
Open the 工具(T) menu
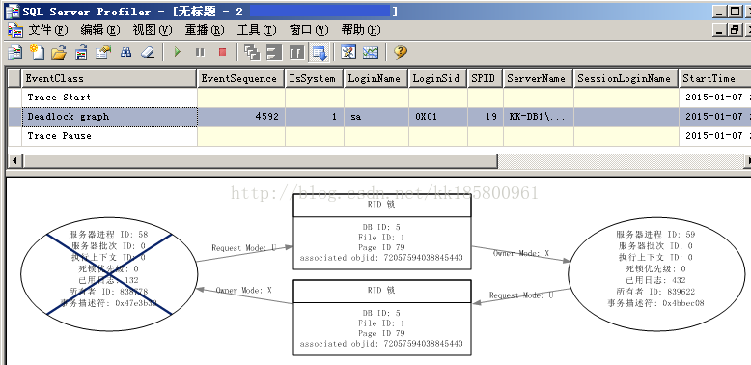[x=257, y=31]
